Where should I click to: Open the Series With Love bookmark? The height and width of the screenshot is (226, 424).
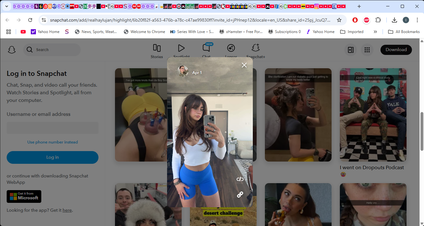(192, 32)
